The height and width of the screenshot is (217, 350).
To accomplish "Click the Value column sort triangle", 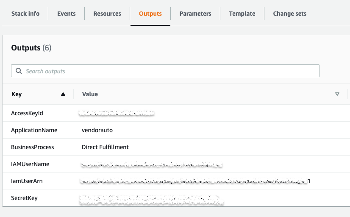I will [x=337, y=94].
